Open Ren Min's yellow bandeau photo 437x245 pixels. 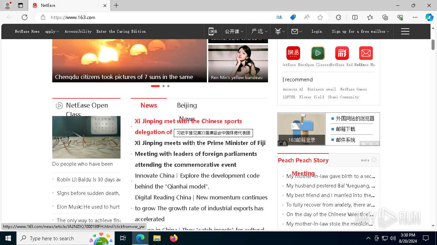coord(238,64)
